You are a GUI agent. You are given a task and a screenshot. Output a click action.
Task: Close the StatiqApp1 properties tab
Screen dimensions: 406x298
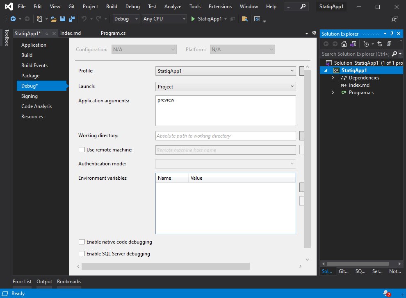tap(54, 34)
